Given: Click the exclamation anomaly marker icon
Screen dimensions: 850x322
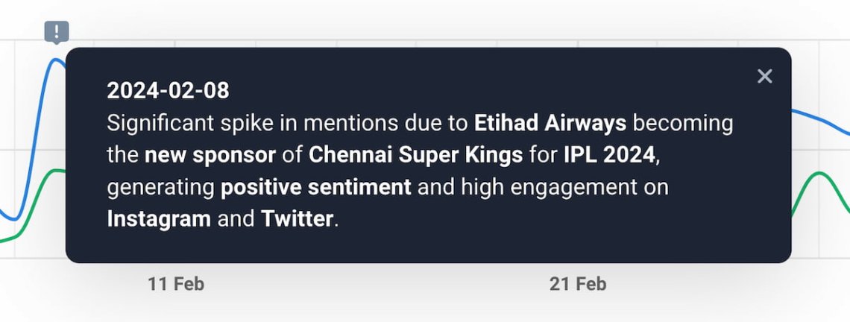Looking at the screenshot, I should [57, 31].
